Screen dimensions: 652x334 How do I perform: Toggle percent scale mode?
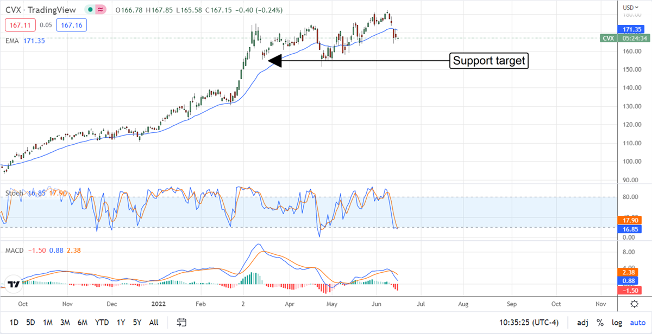[600, 323]
